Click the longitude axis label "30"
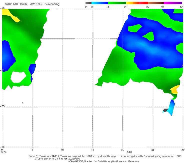 183,150
